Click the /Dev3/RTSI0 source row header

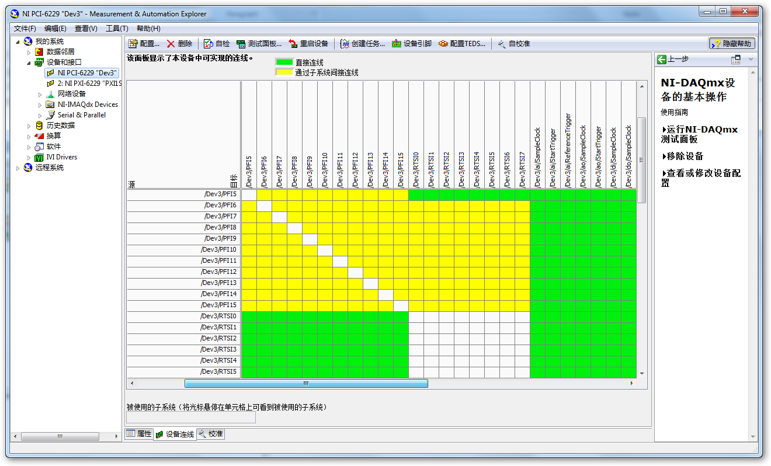pyautogui.click(x=184, y=317)
